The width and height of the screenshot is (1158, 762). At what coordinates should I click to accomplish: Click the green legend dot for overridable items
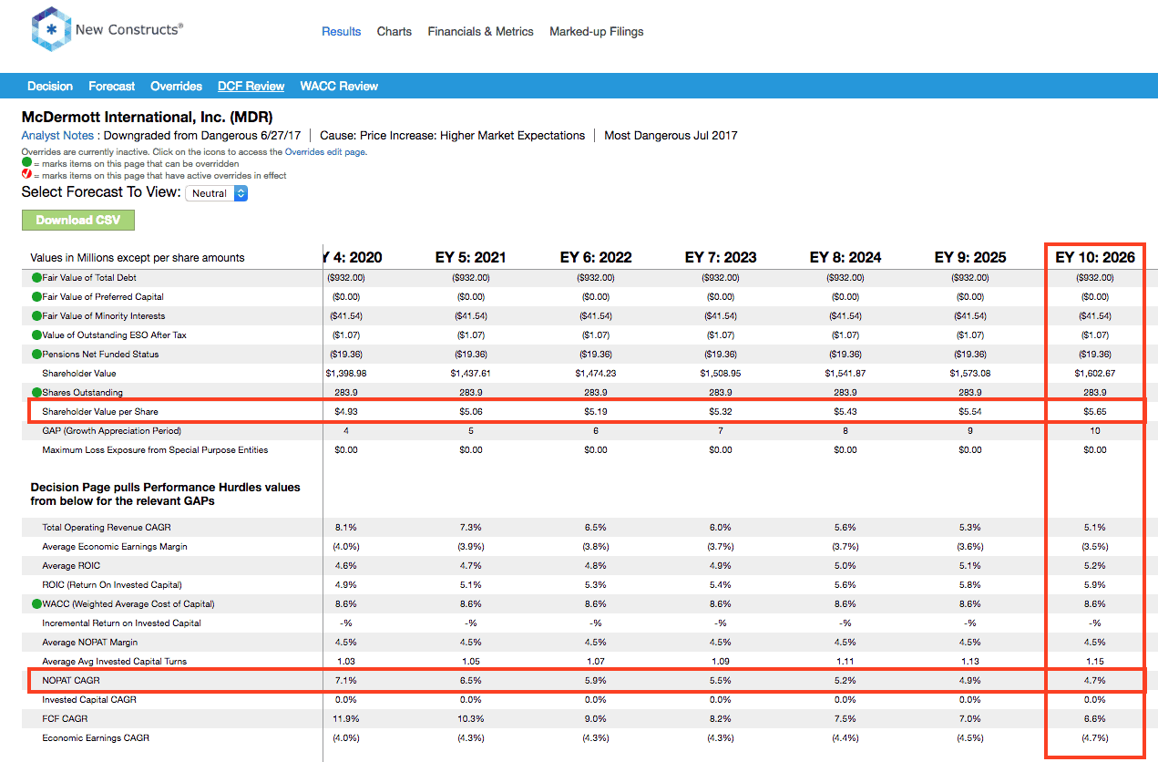26,164
